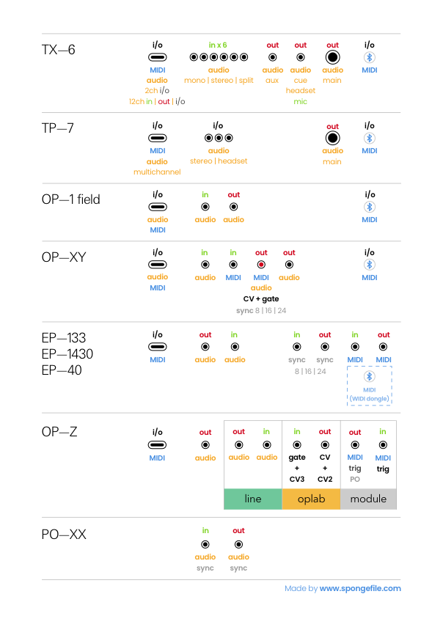Select the green line tab

[253, 499]
